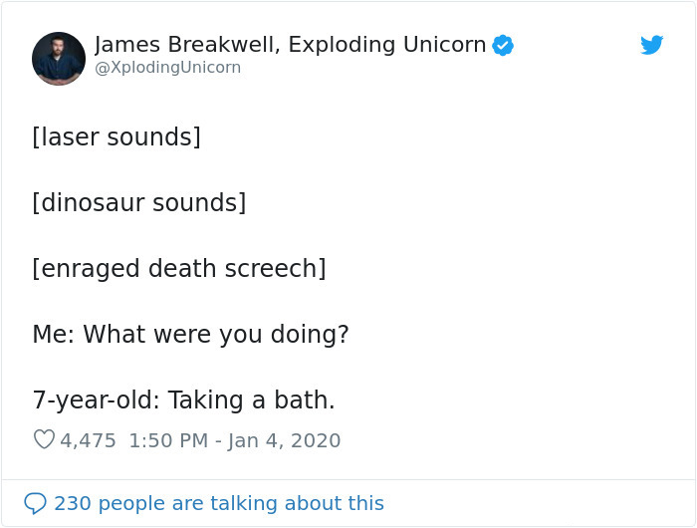Click the blue verified badge

pos(503,45)
